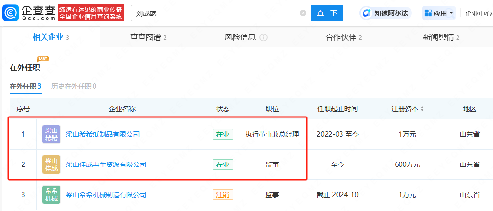Click the Qcc.com logo icon
The image size is (493, 211).
(11, 13)
